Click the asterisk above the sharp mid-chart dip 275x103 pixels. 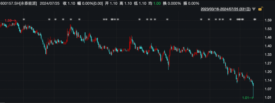167,19
